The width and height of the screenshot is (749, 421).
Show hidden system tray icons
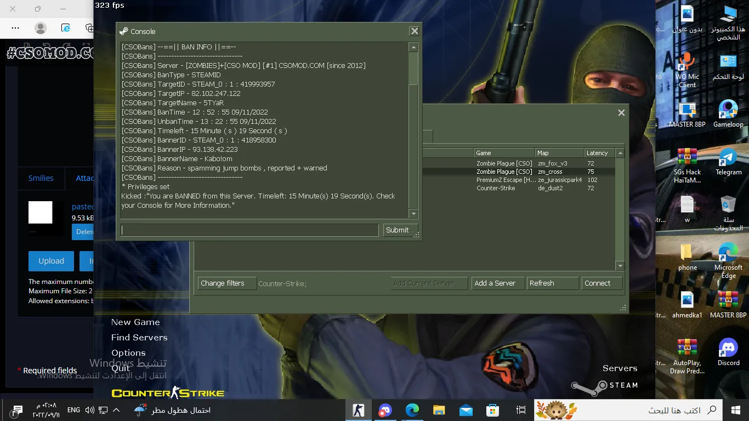click(116, 410)
